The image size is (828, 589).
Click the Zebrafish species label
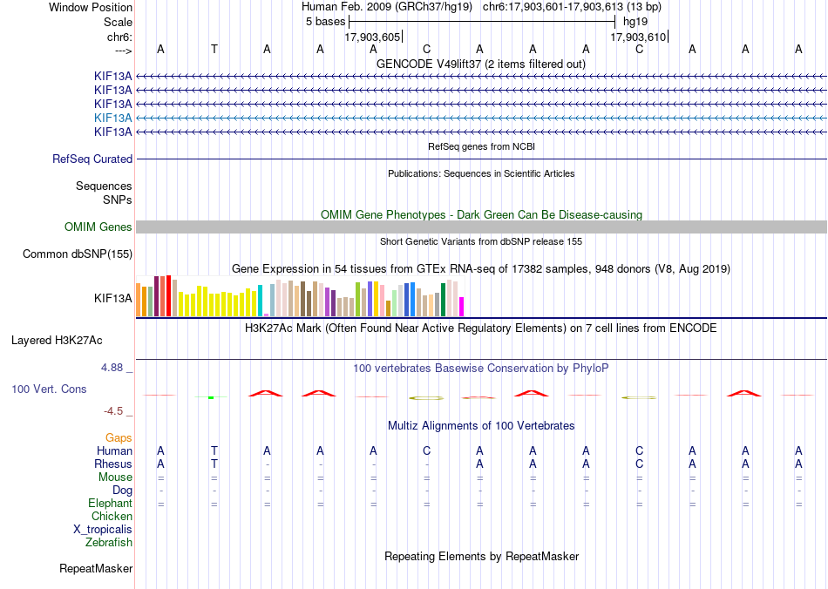[x=109, y=542]
